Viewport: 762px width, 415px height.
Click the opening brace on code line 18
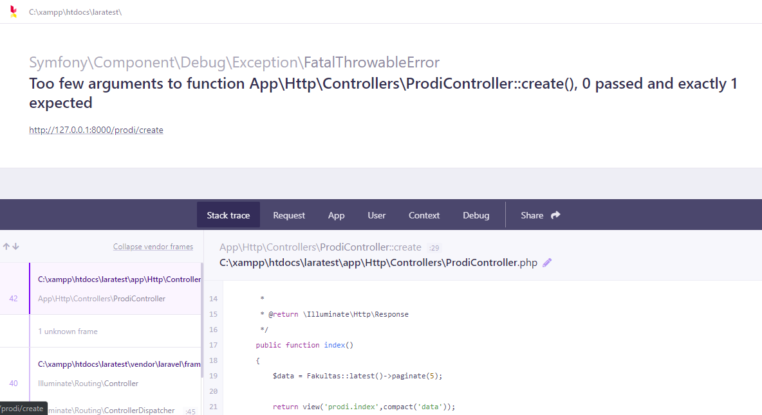(258, 360)
